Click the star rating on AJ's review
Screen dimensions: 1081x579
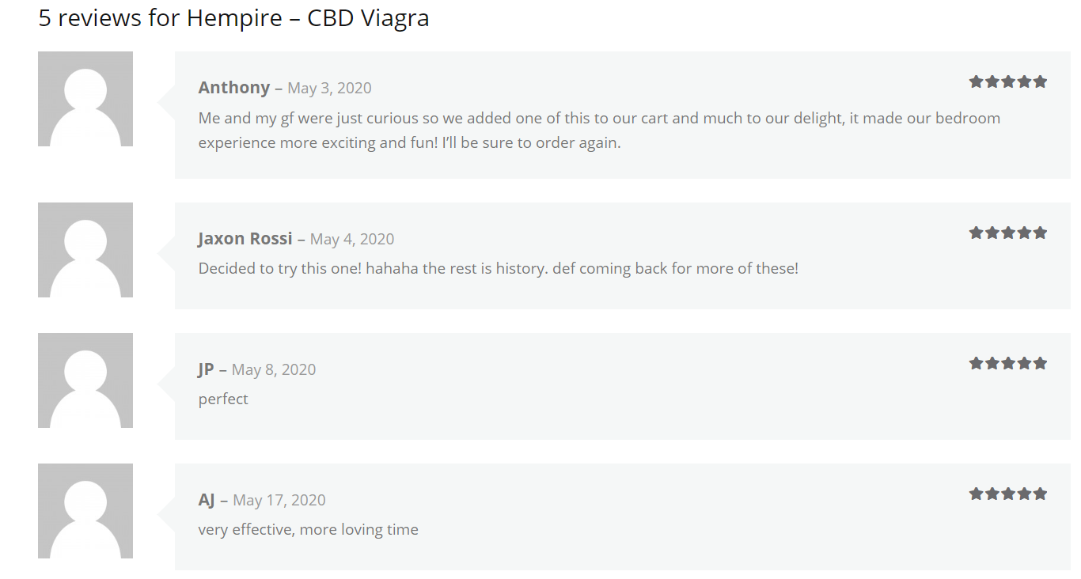[x=1007, y=494]
